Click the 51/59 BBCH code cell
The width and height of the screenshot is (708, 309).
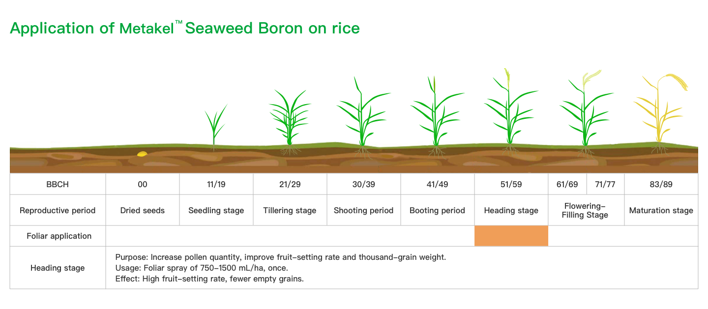(511, 185)
